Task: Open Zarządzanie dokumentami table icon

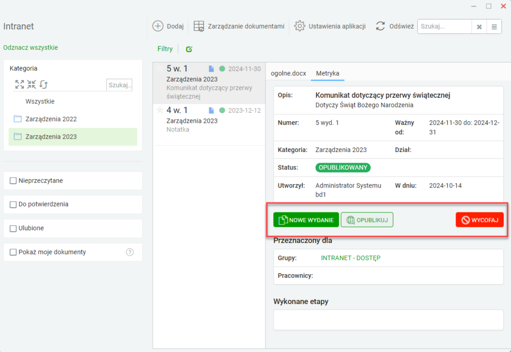Action: pos(199,26)
